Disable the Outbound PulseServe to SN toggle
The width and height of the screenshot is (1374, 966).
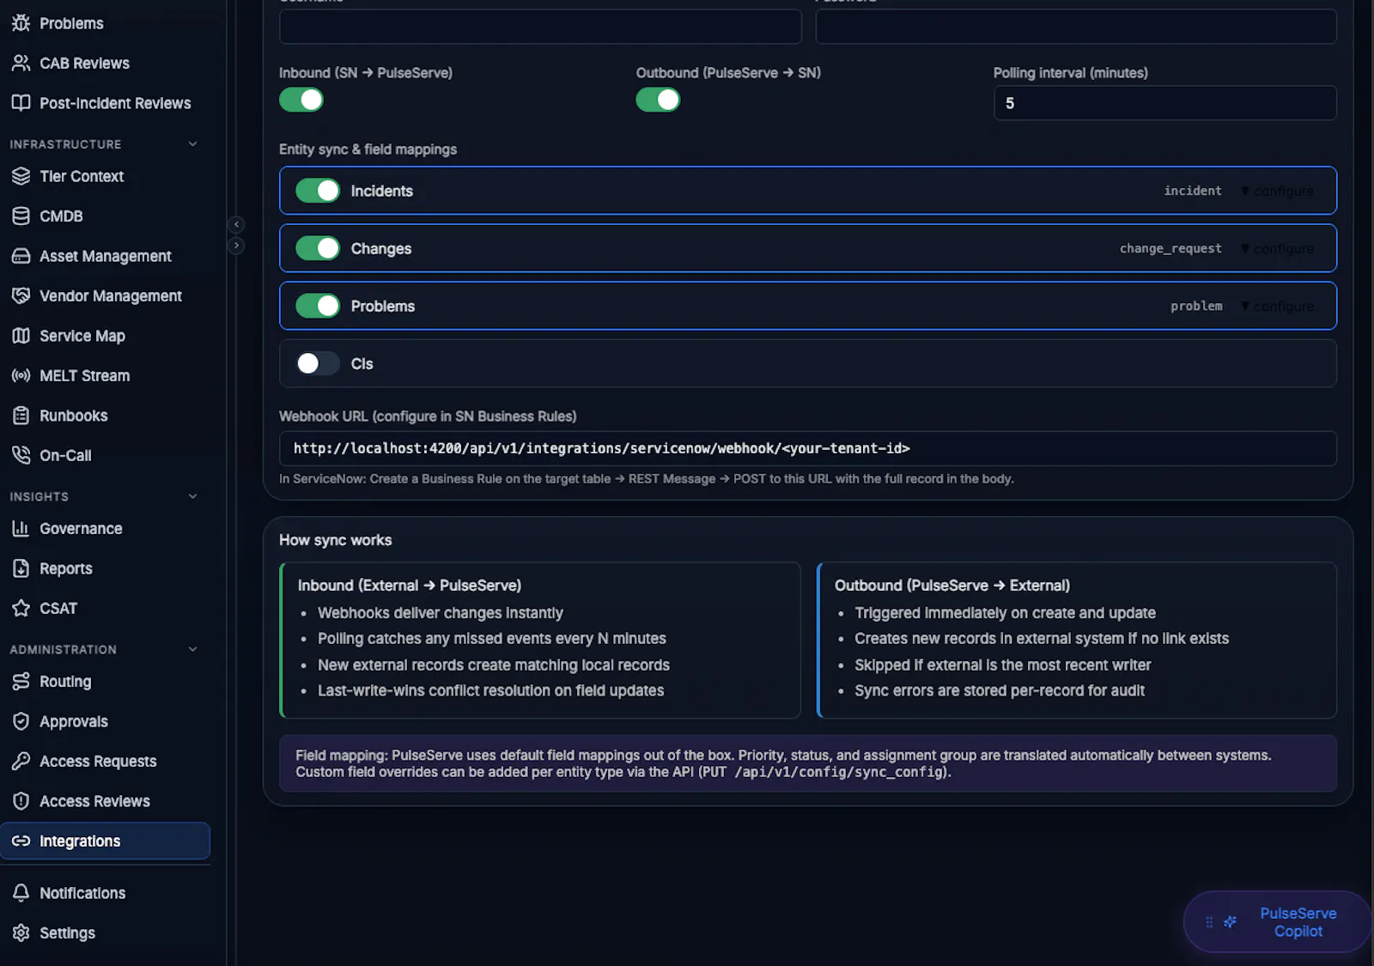pos(658,100)
